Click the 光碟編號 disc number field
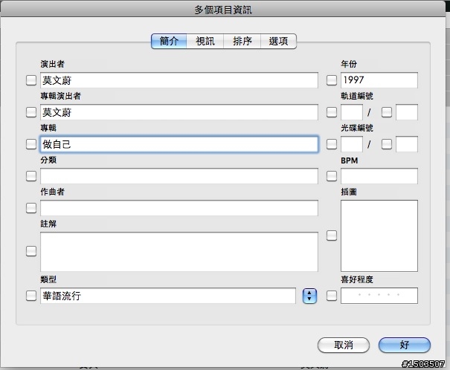Image resolution: width=450 pixels, height=370 pixels. (x=352, y=144)
